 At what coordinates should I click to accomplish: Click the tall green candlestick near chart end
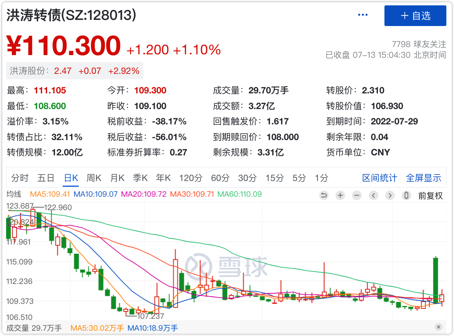[435, 280]
